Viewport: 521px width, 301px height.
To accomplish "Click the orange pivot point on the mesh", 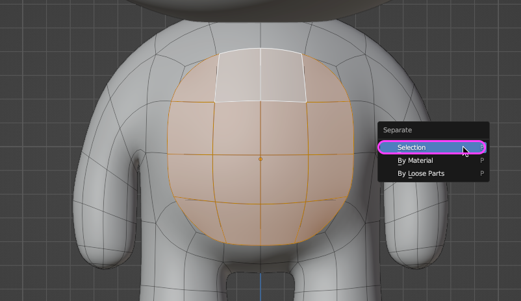I will [x=260, y=160].
